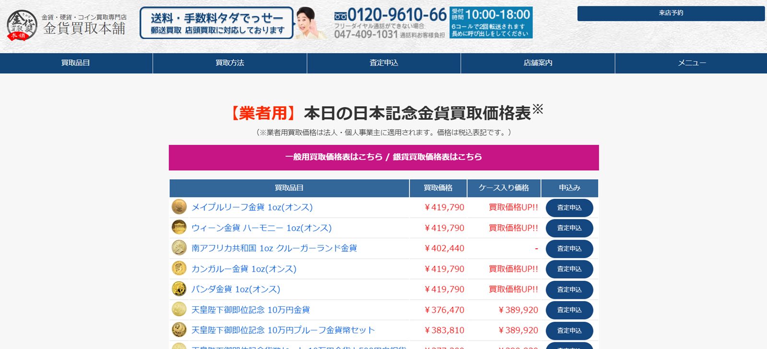The height and width of the screenshot is (349, 767).
Task: Open 天皇陛下御即位記念 10万円金貨 link
Action: (251, 310)
